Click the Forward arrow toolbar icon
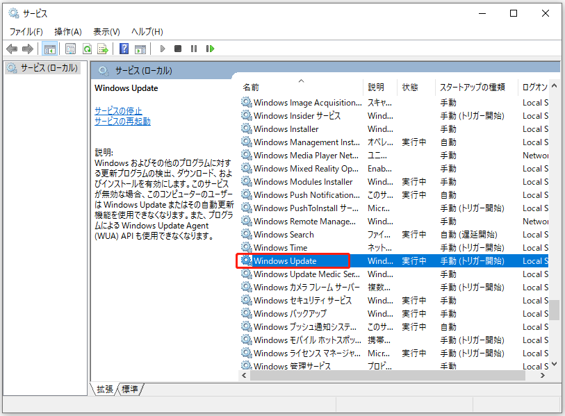Screen dimensions: 565x416 tap(28, 49)
